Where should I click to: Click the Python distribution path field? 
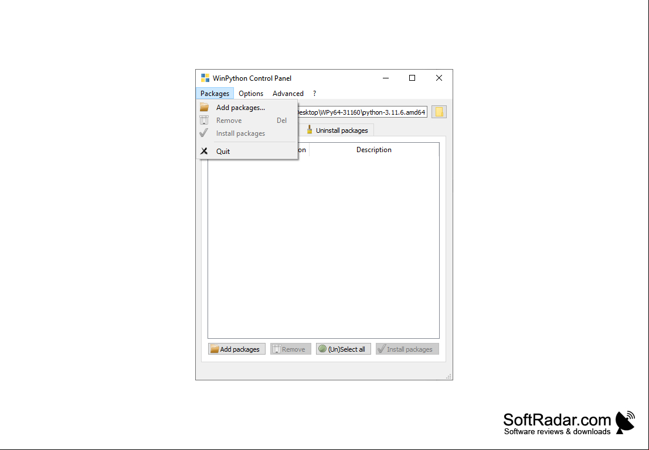pyautogui.click(x=361, y=112)
